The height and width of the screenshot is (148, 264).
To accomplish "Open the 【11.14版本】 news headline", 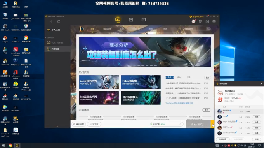I will pyautogui.click(x=183, y=98).
